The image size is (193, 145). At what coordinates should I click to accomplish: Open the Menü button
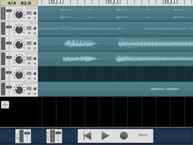pyautogui.click(x=143, y=135)
